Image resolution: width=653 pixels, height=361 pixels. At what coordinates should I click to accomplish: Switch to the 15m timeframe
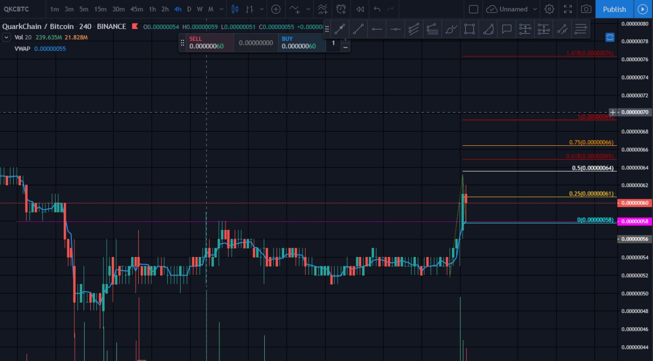click(100, 9)
